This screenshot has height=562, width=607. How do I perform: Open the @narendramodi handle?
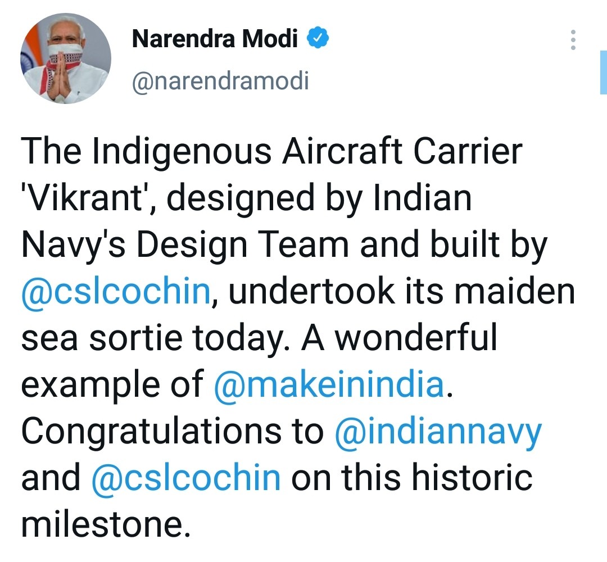click(x=220, y=82)
